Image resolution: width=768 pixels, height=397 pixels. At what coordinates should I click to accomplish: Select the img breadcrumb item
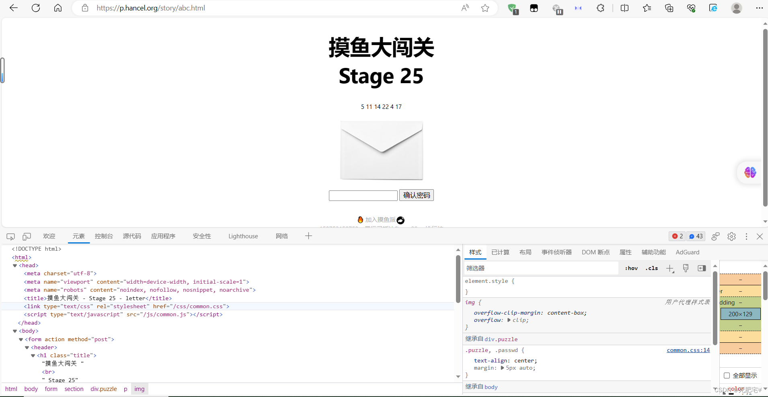tap(140, 389)
